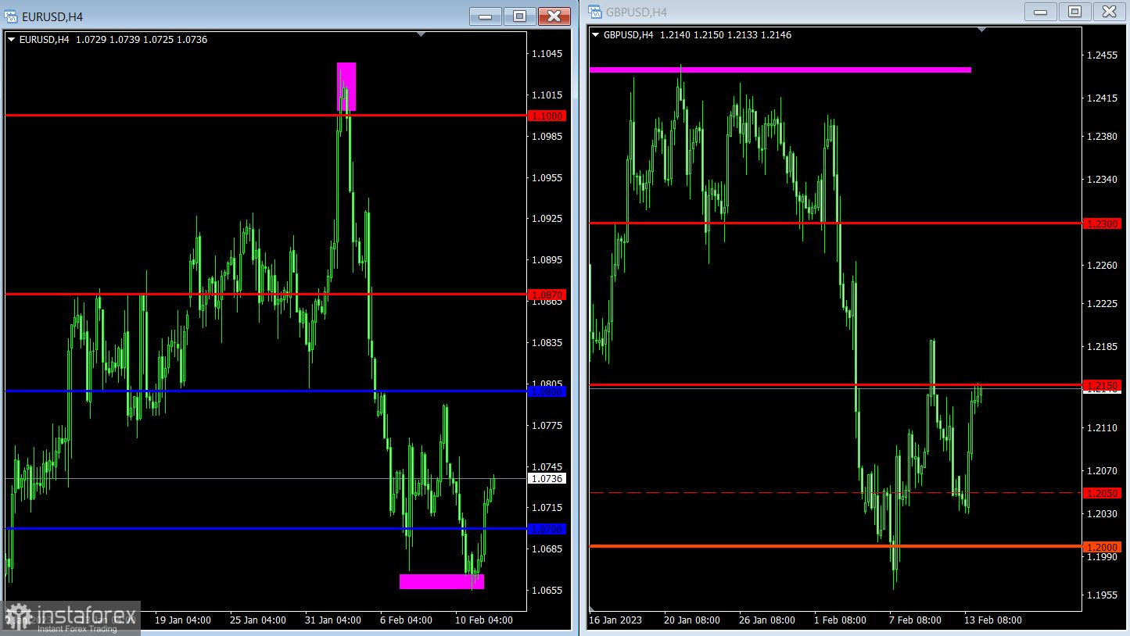Click the red 1.2300 price label
Viewport: 1130px width, 636px height.
1103,223
